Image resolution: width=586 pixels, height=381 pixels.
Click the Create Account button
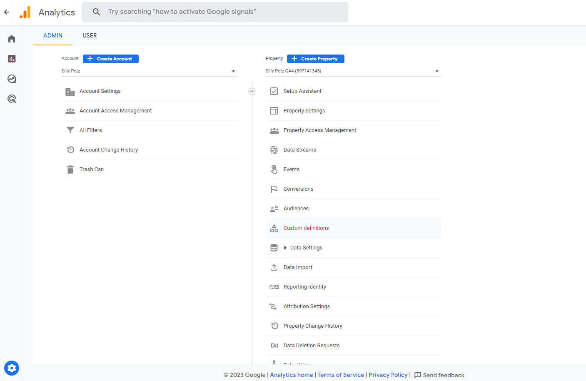111,59
